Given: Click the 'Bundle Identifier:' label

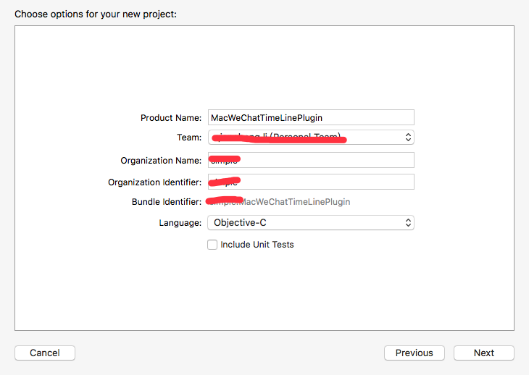Looking at the screenshot, I should coord(167,202).
